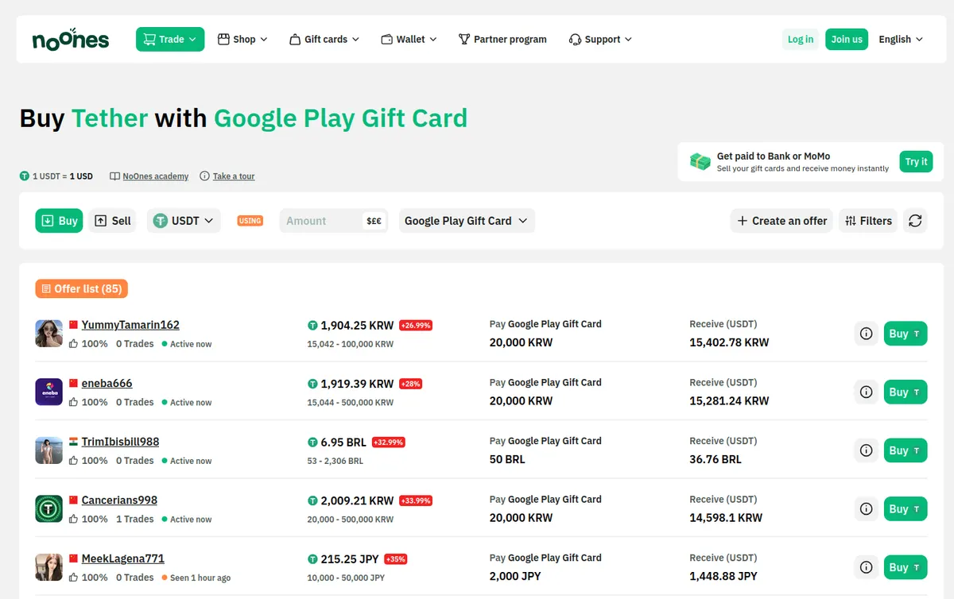Open the Partner program menu item
The height and width of the screenshot is (599, 954).
tap(502, 39)
